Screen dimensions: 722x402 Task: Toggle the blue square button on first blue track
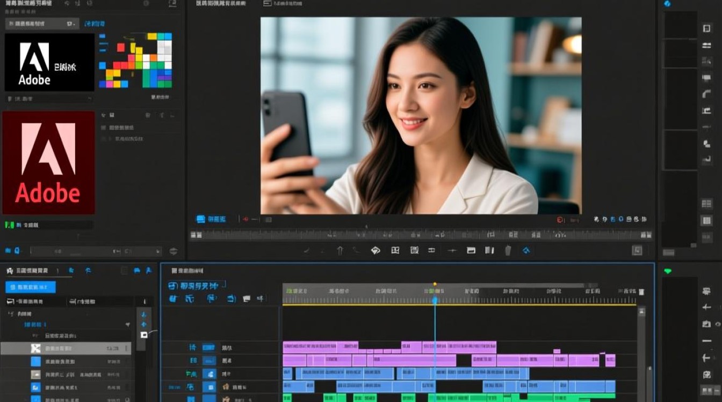click(x=209, y=374)
